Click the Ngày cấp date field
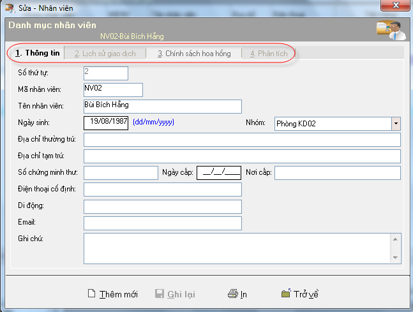413x312 pixels. point(219,173)
